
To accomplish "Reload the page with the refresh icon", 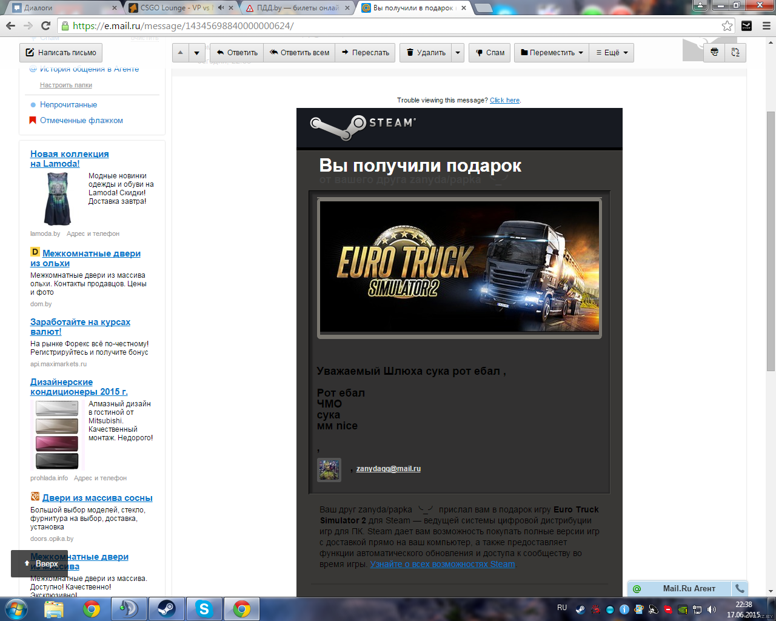I will (45, 25).
